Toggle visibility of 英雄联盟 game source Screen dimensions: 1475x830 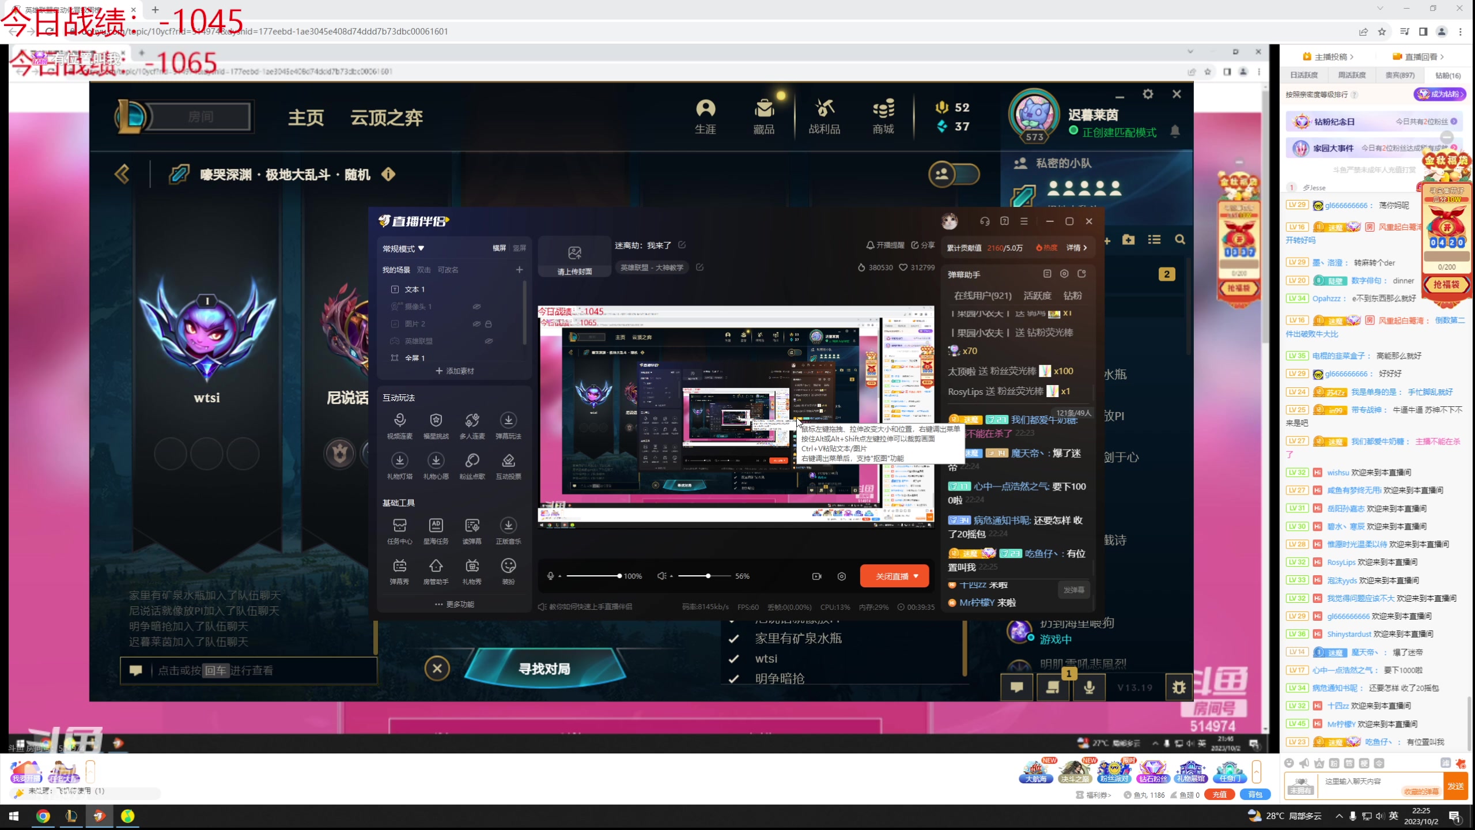pos(489,341)
